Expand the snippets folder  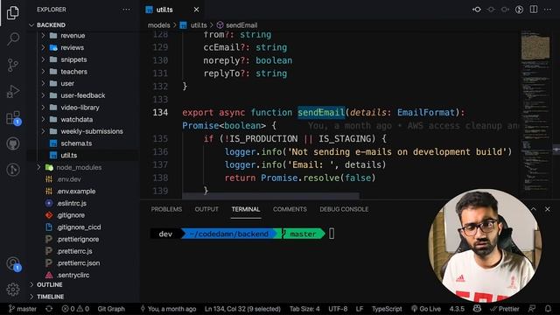pyautogui.click(x=73, y=59)
